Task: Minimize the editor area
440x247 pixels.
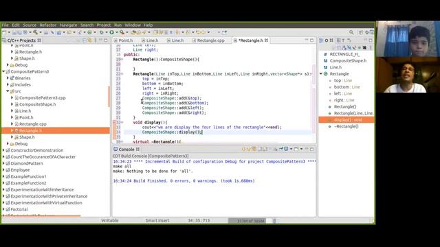Action: [x=307, y=40]
